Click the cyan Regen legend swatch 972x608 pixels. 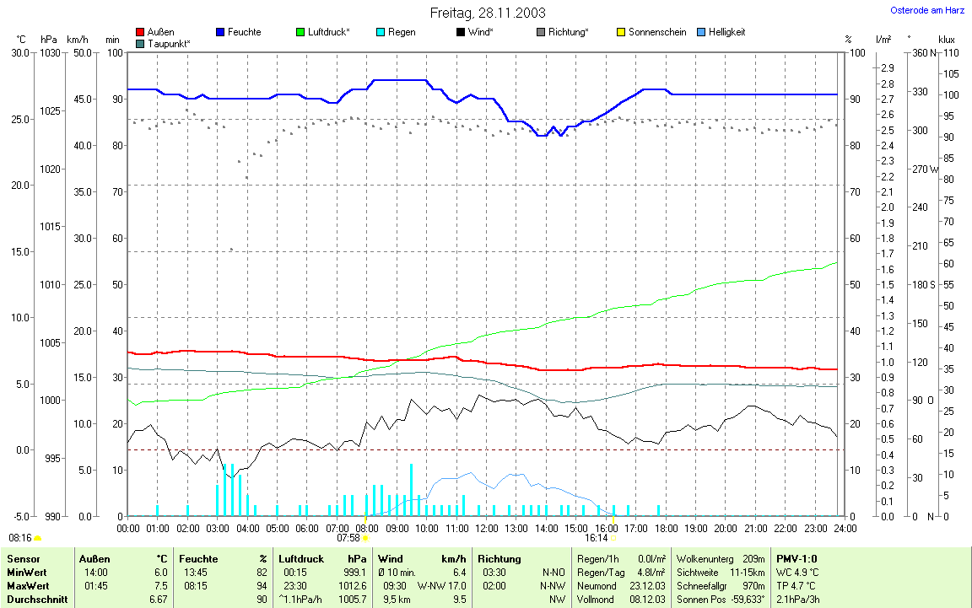point(381,32)
